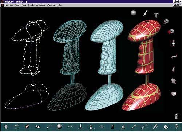Click the wireframe bounding box icon
This screenshot has width=182, height=132.
click(x=17, y=127)
